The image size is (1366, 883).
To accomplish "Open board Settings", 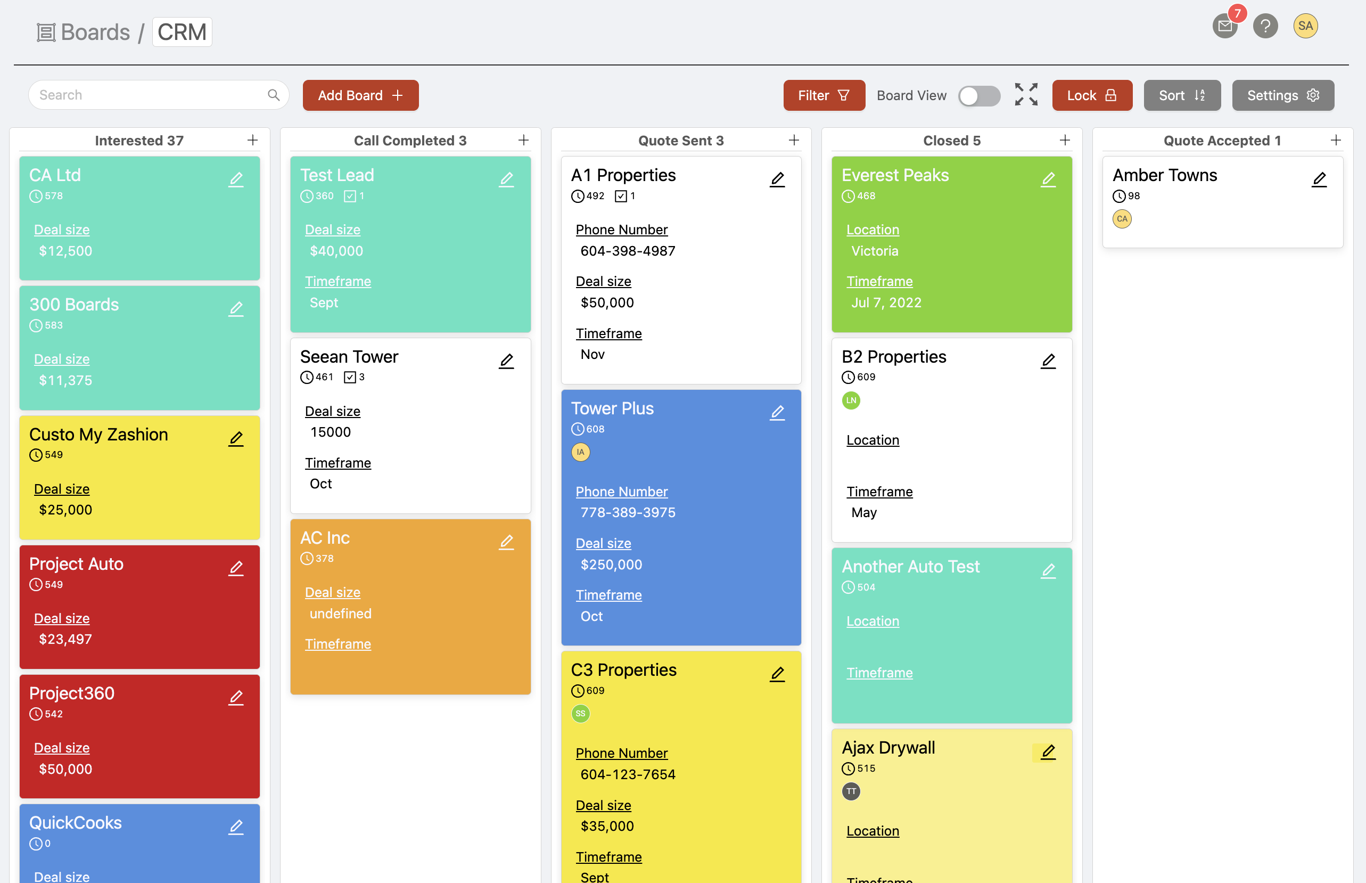I will click(1283, 95).
